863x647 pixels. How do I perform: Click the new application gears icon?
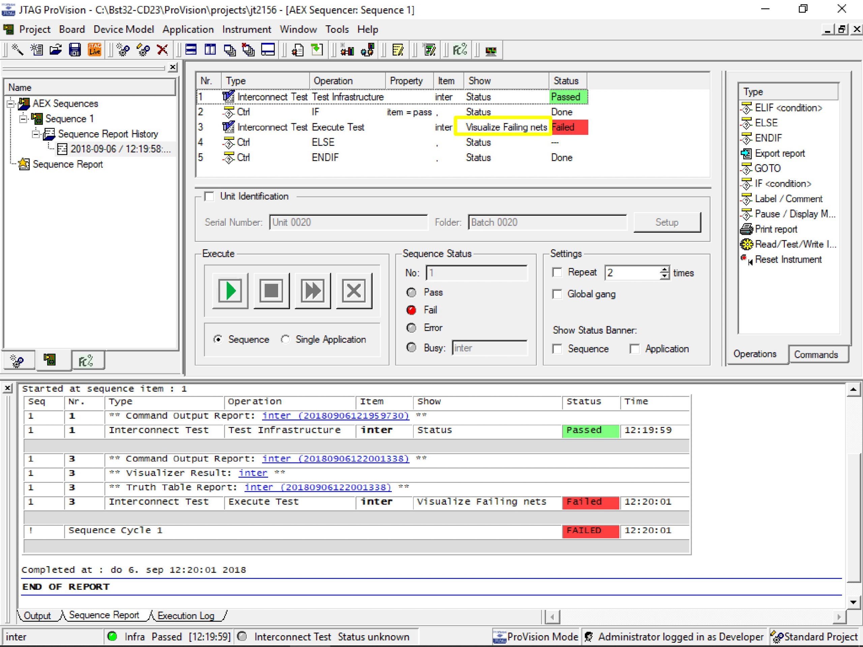(x=124, y=50)
